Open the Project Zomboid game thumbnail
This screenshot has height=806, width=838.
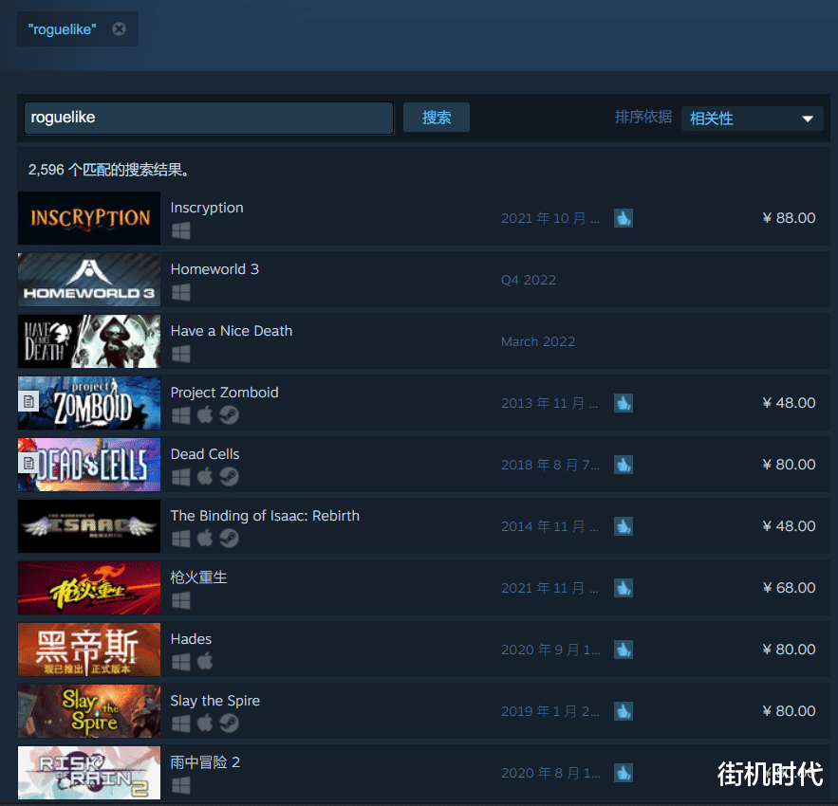[89, 403]
